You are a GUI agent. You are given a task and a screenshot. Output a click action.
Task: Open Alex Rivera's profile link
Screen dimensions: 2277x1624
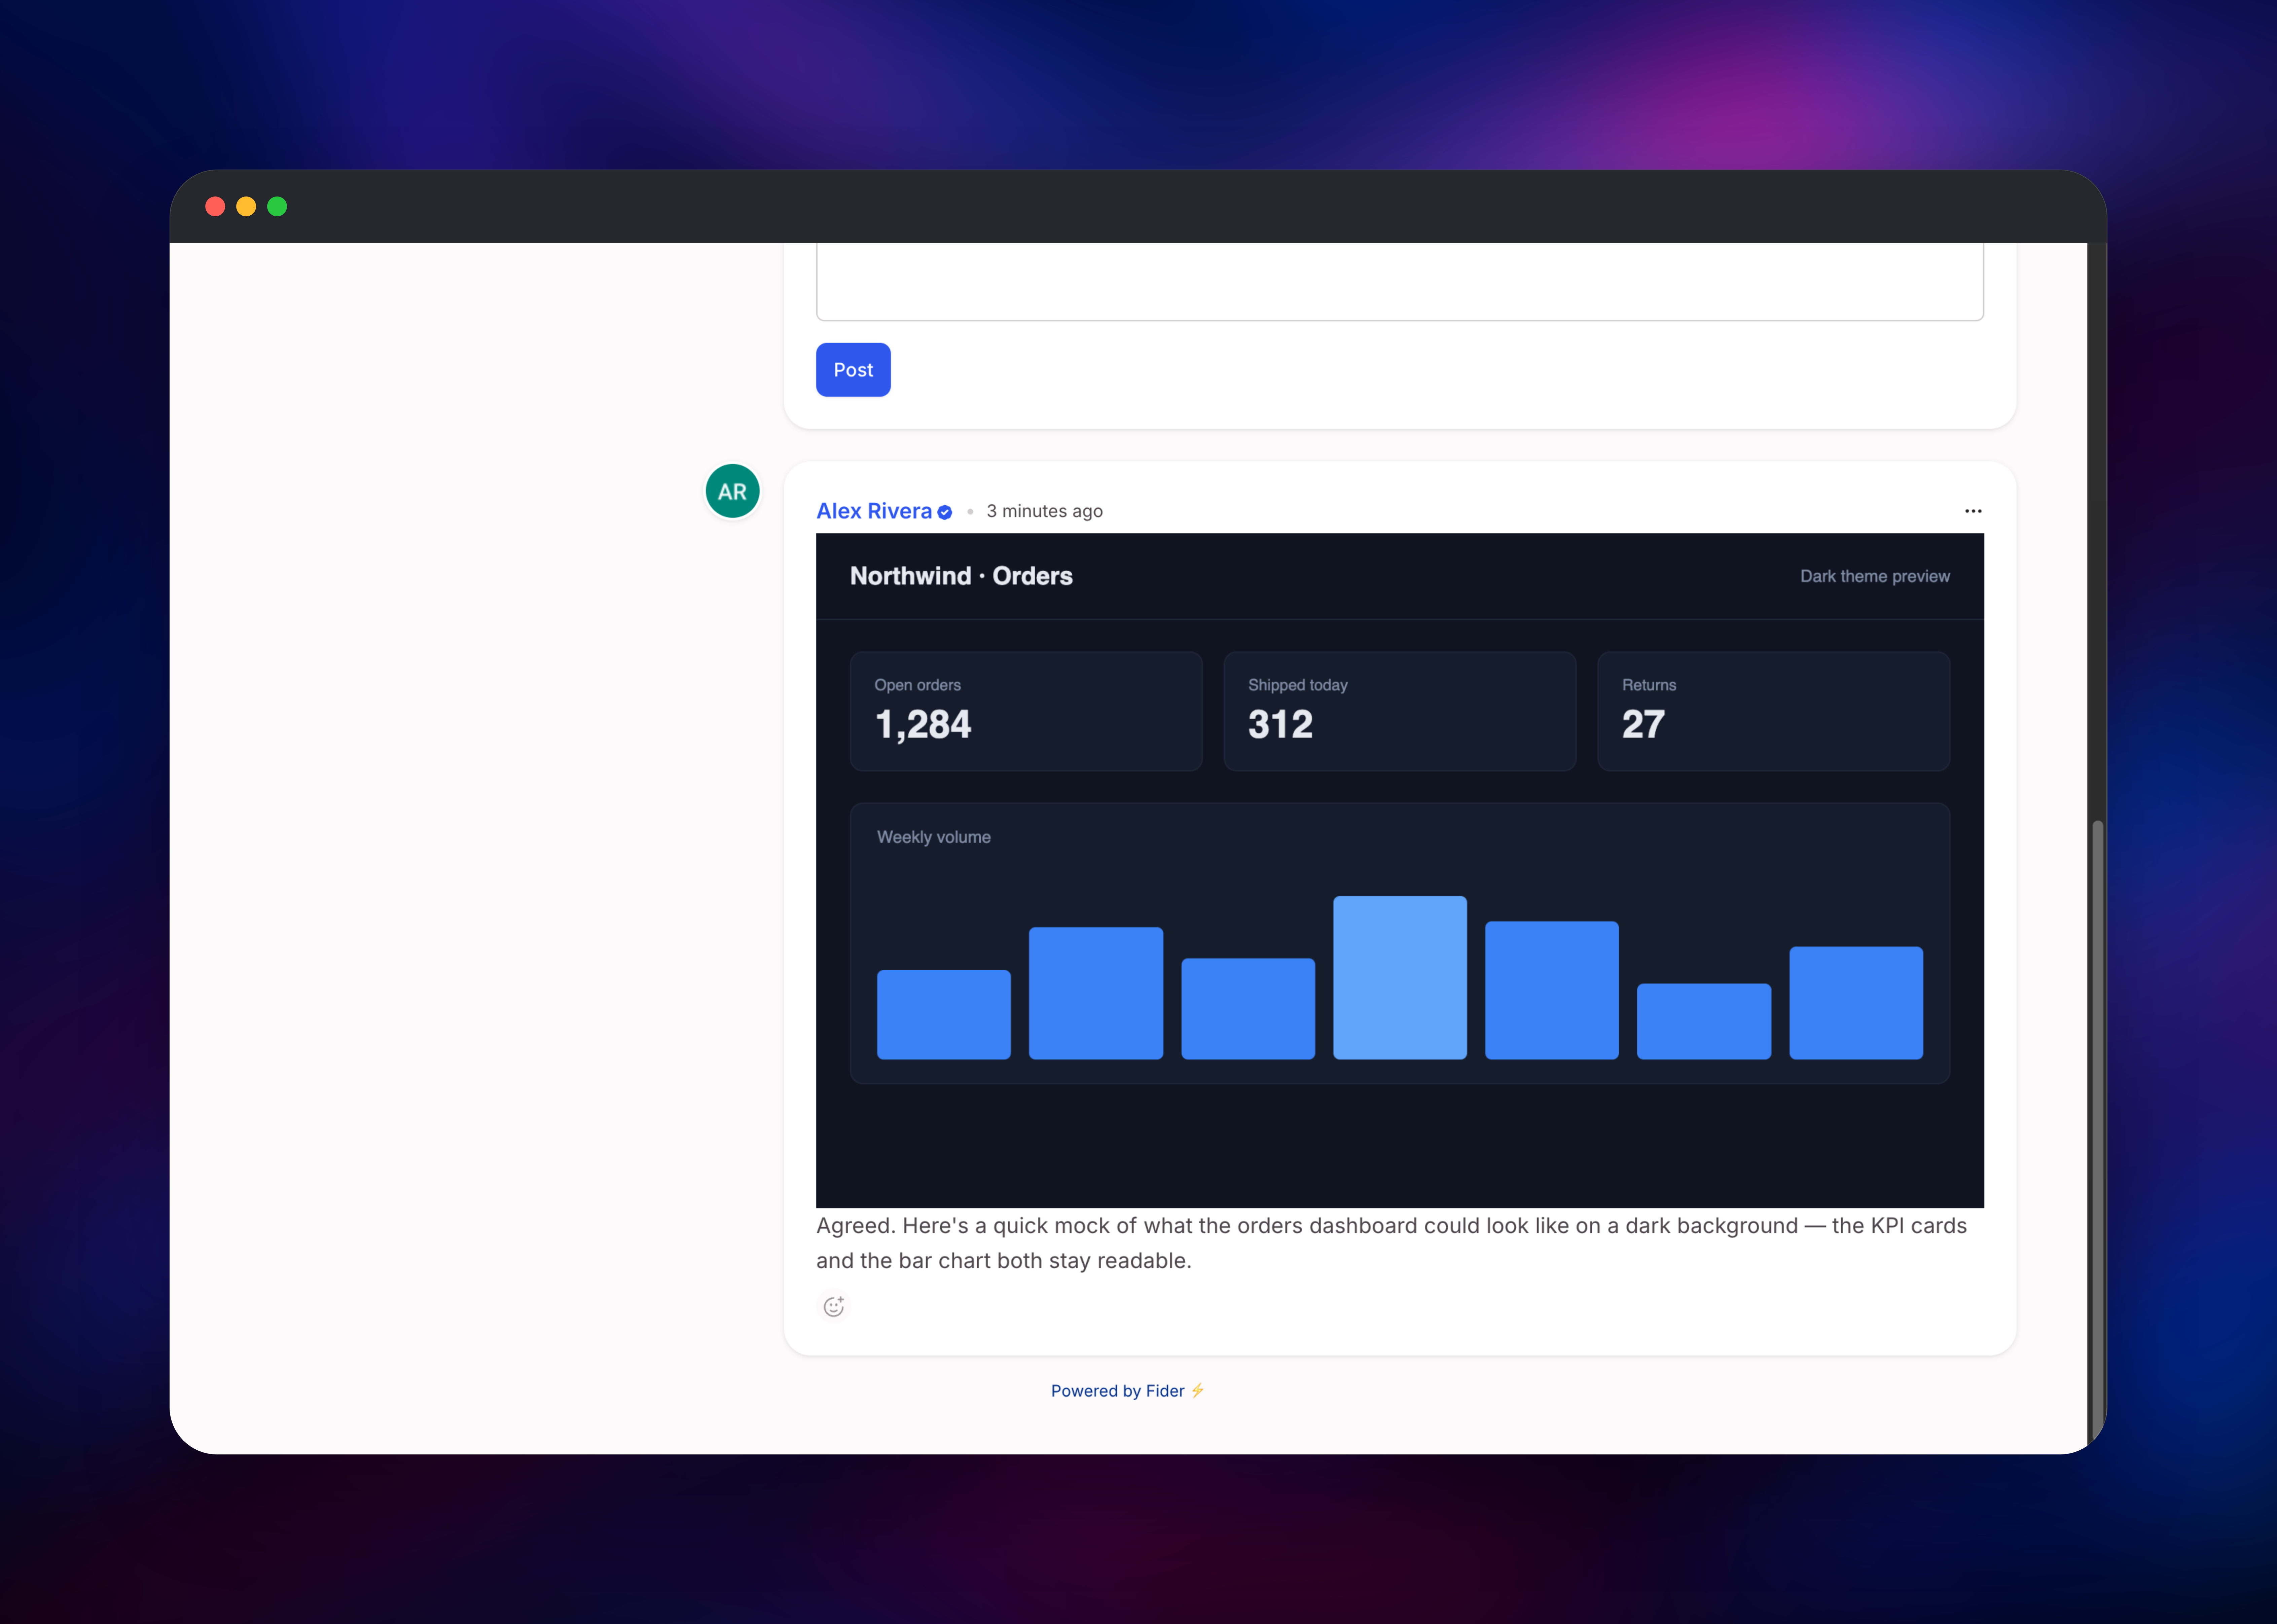[874, 511]
